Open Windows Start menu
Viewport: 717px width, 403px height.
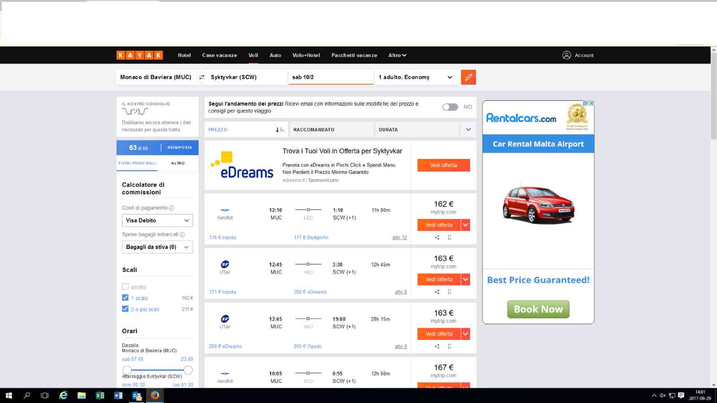[9, 395]
